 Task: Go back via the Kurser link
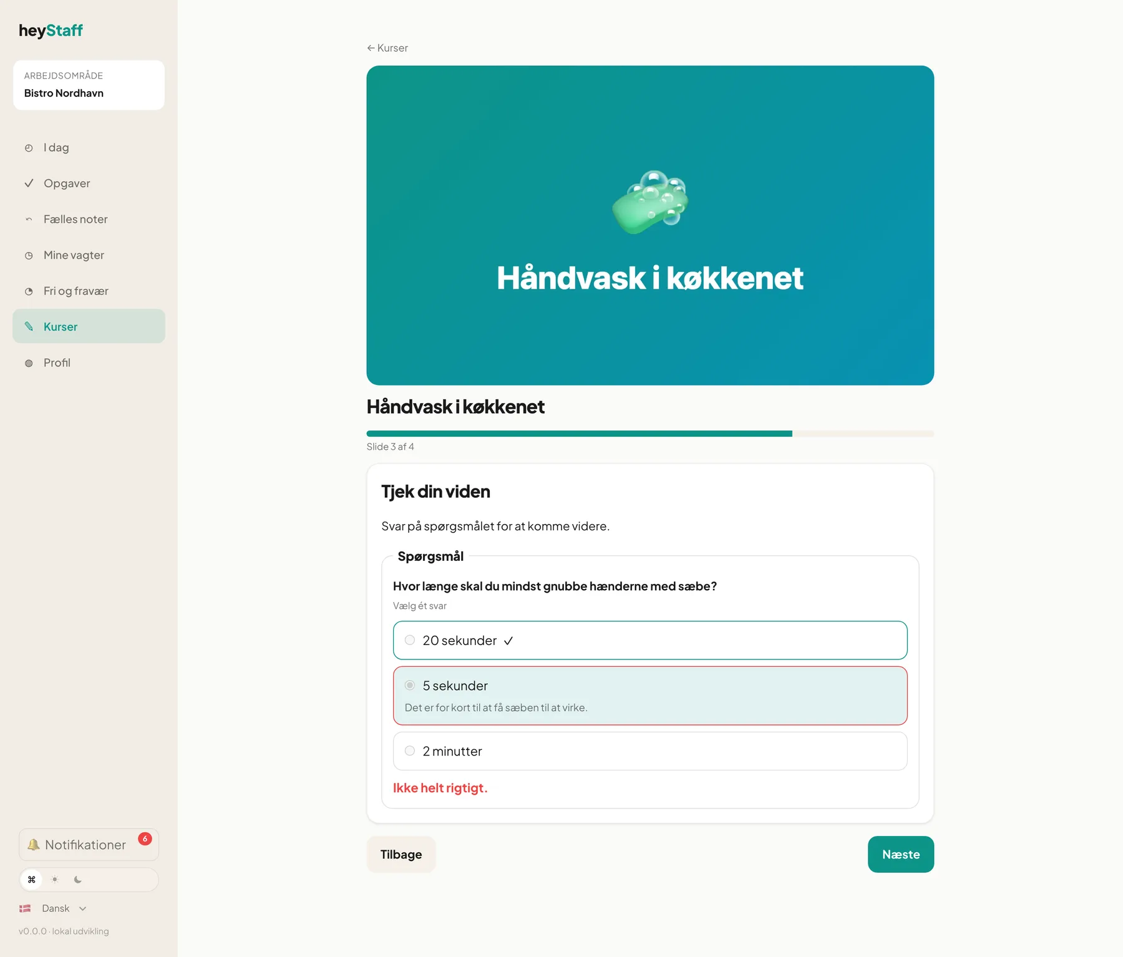pyautogui.click(x=387, y=48)
